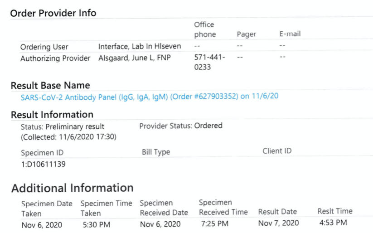Click the Order Provider Info heading

click(53, 13)
